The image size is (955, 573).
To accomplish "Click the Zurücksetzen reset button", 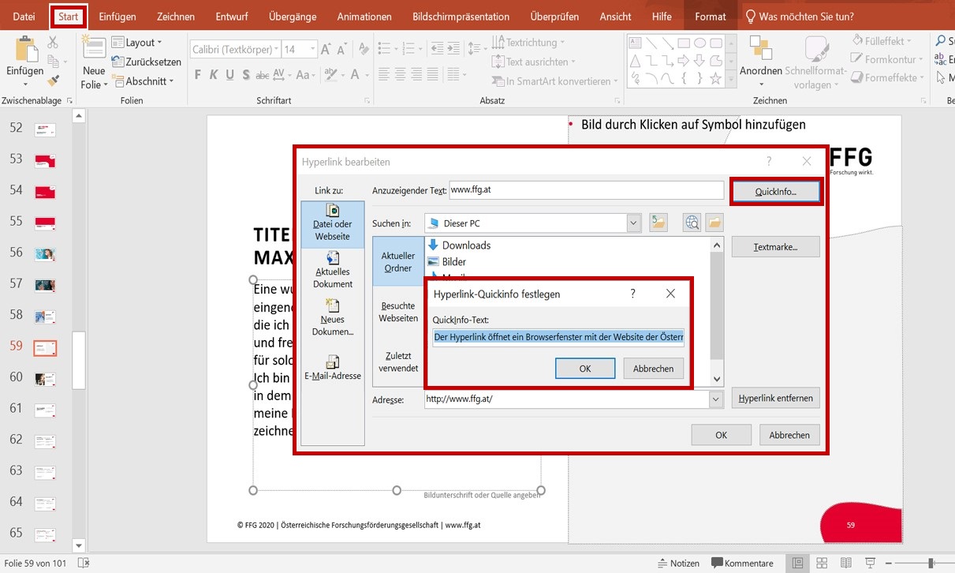I will pos(147,62).
